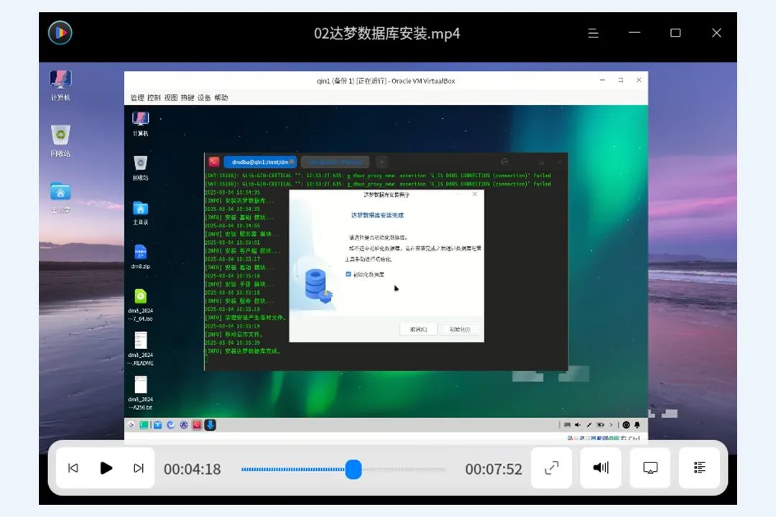Click the unplayed part of the progress bar
Viewport: 776px width, 517px height.
[403, 469]
